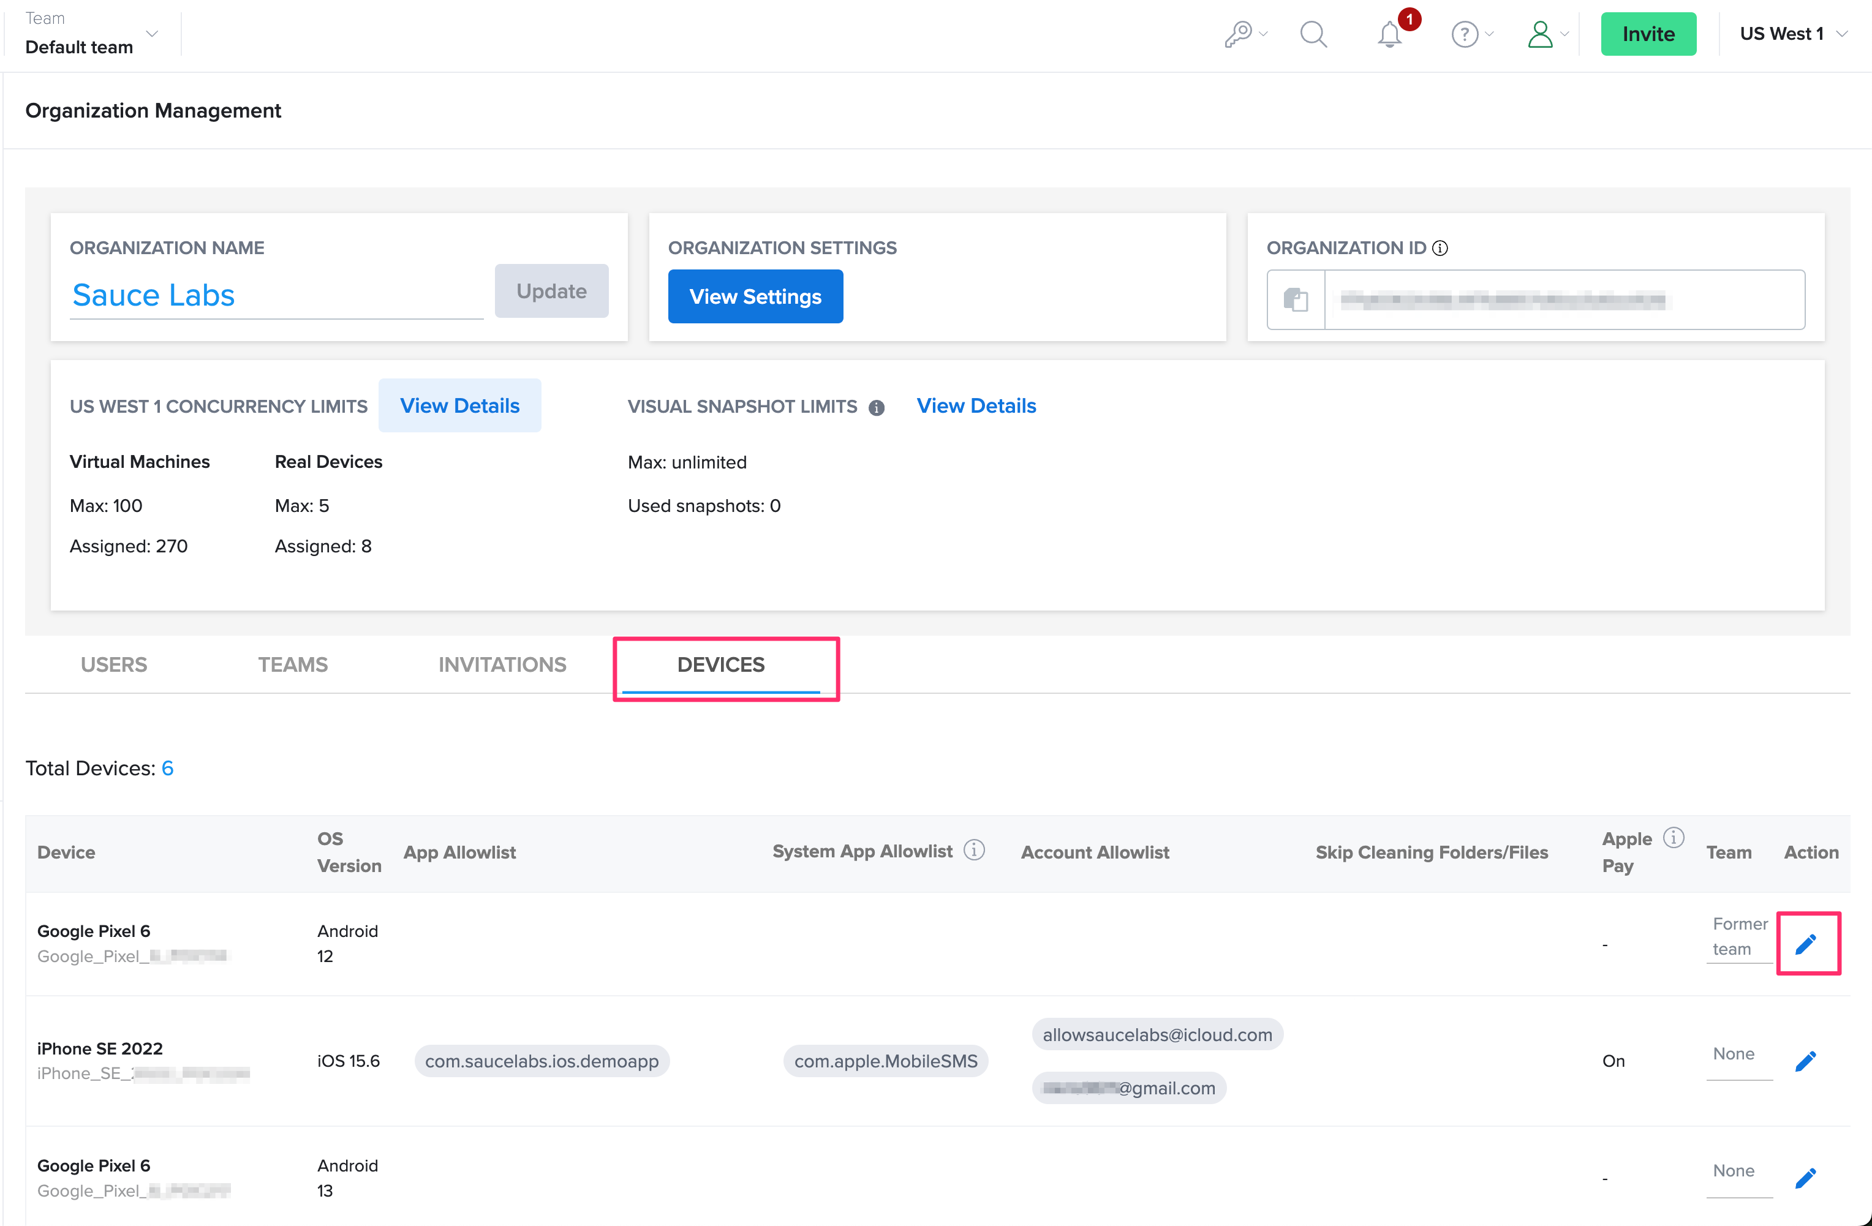Open the search function

point(1313,34)
